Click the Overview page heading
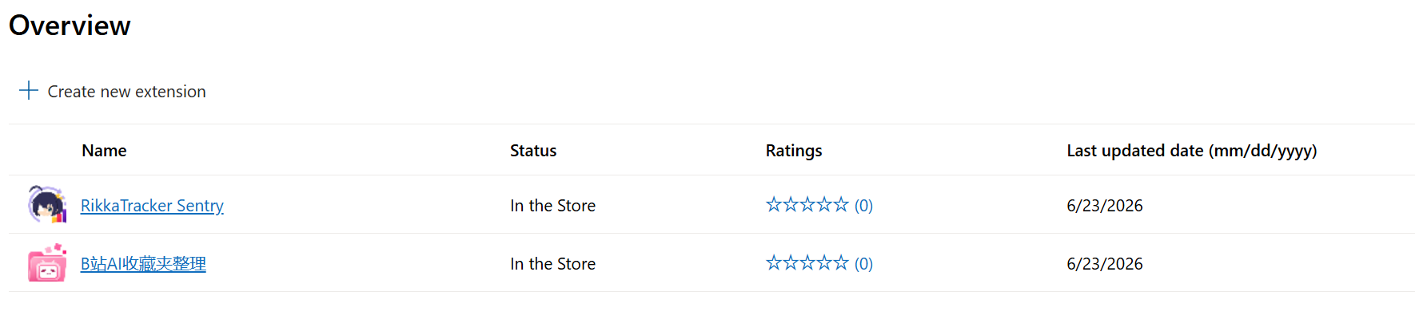 [x=70, y=26]
